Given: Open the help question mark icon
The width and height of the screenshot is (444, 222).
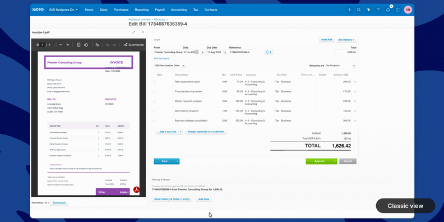Looking at the screenshot, I should click(x=378, y=10).
